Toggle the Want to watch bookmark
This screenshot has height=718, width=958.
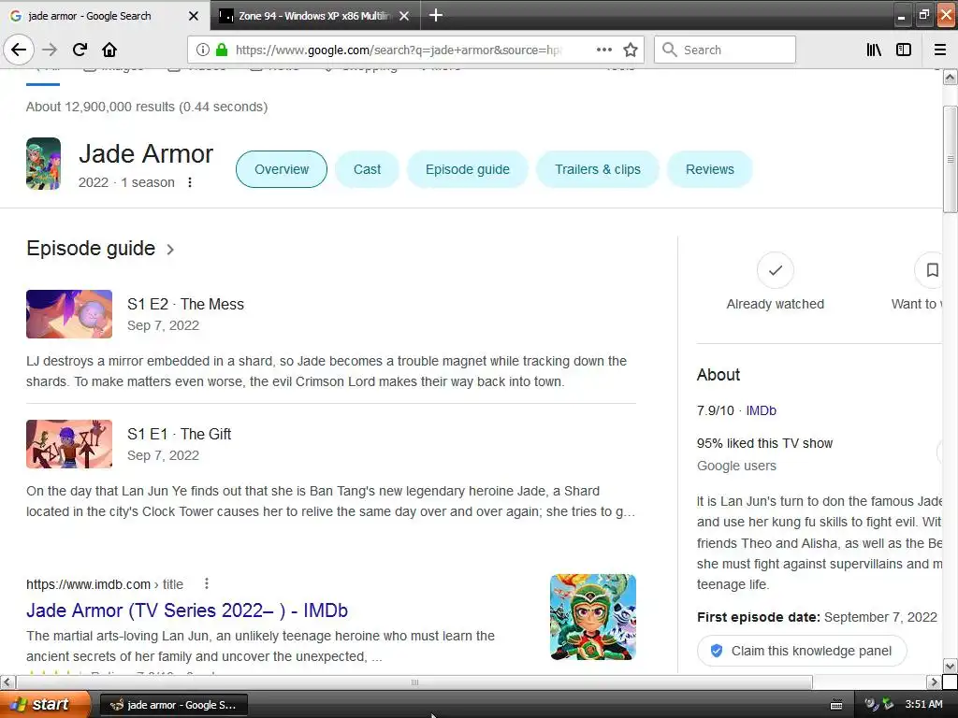[931, 270]
